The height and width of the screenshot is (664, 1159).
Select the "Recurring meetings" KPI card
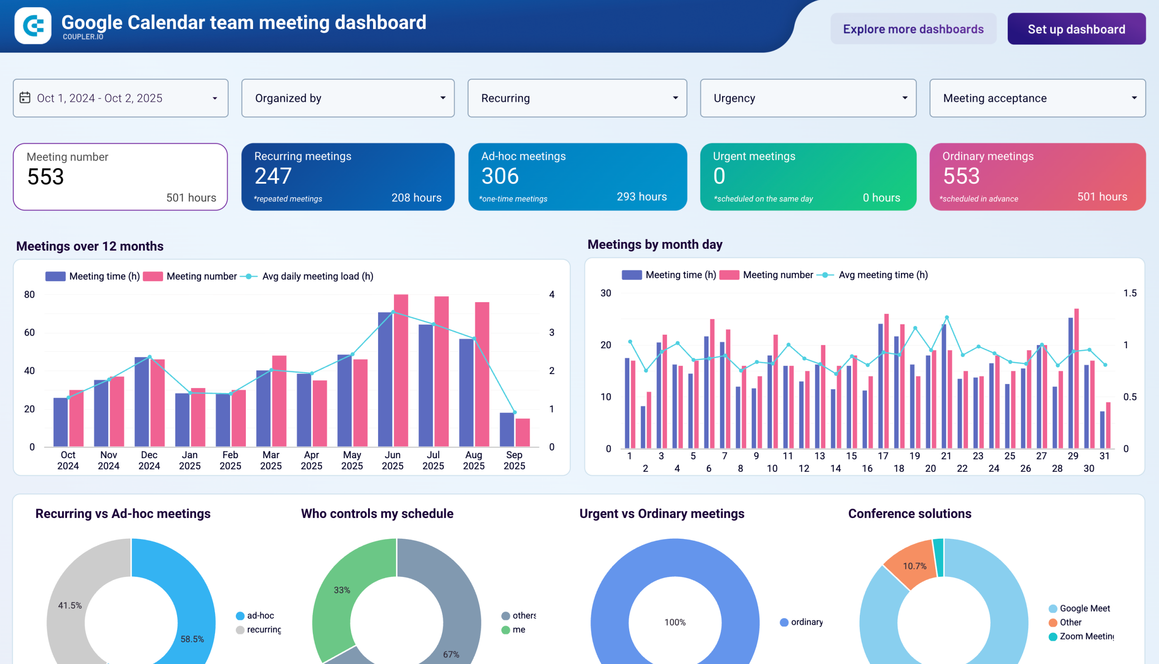pyautogui.click(x=348, y=177)
